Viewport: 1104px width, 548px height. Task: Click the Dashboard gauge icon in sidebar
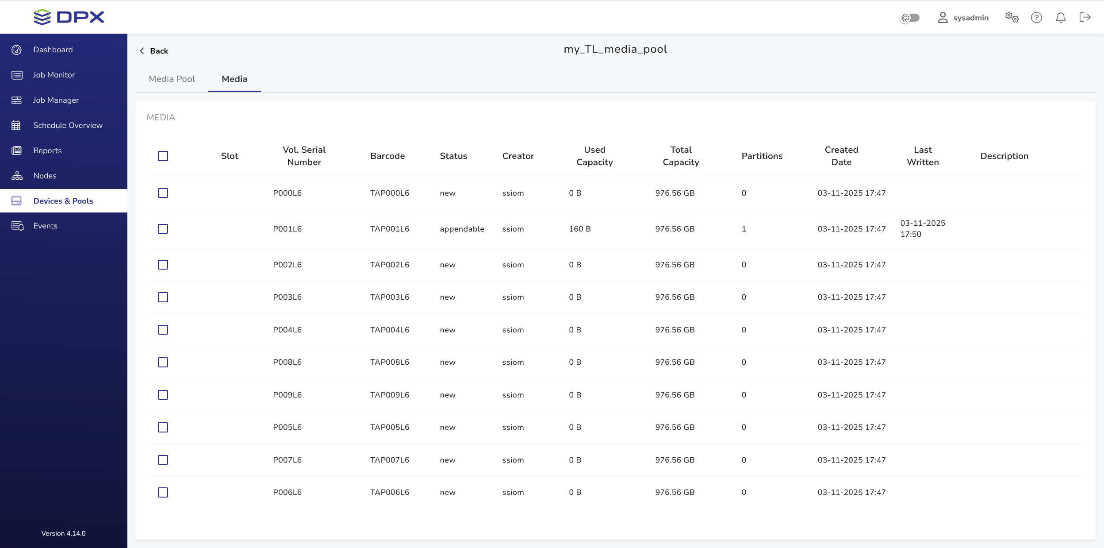point(17,50)
